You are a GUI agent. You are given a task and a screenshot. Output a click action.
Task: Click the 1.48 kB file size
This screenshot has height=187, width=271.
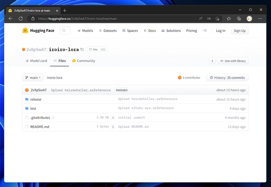pos(102,117)
